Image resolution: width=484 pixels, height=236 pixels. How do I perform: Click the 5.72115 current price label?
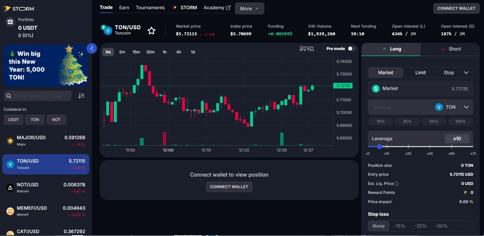tap(343, 86)
